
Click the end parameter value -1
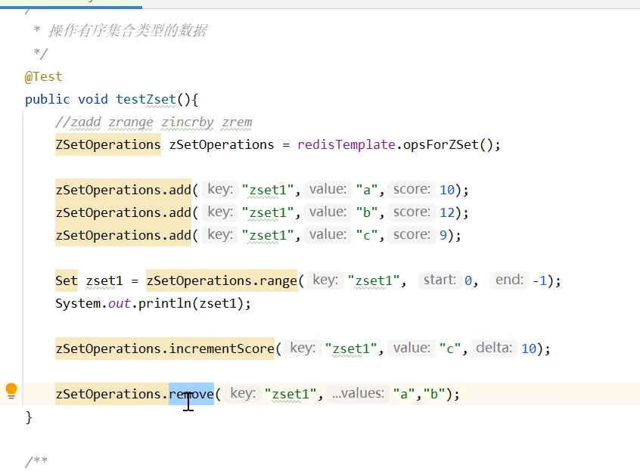[539, 280]
